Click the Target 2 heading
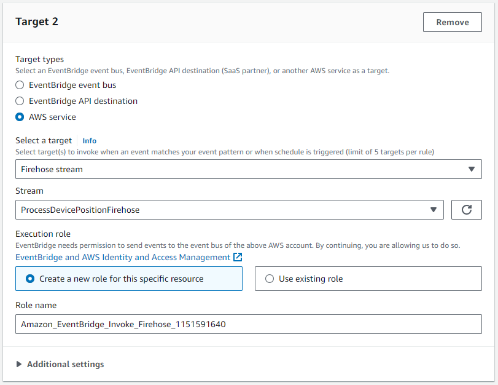This screenshot has width=498, height=385. tap(37, 22)
